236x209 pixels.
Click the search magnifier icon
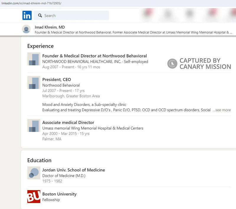tap(40, 16)
